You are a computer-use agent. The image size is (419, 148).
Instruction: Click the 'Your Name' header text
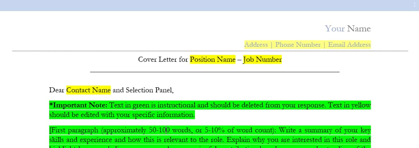[x=348, y=28]
